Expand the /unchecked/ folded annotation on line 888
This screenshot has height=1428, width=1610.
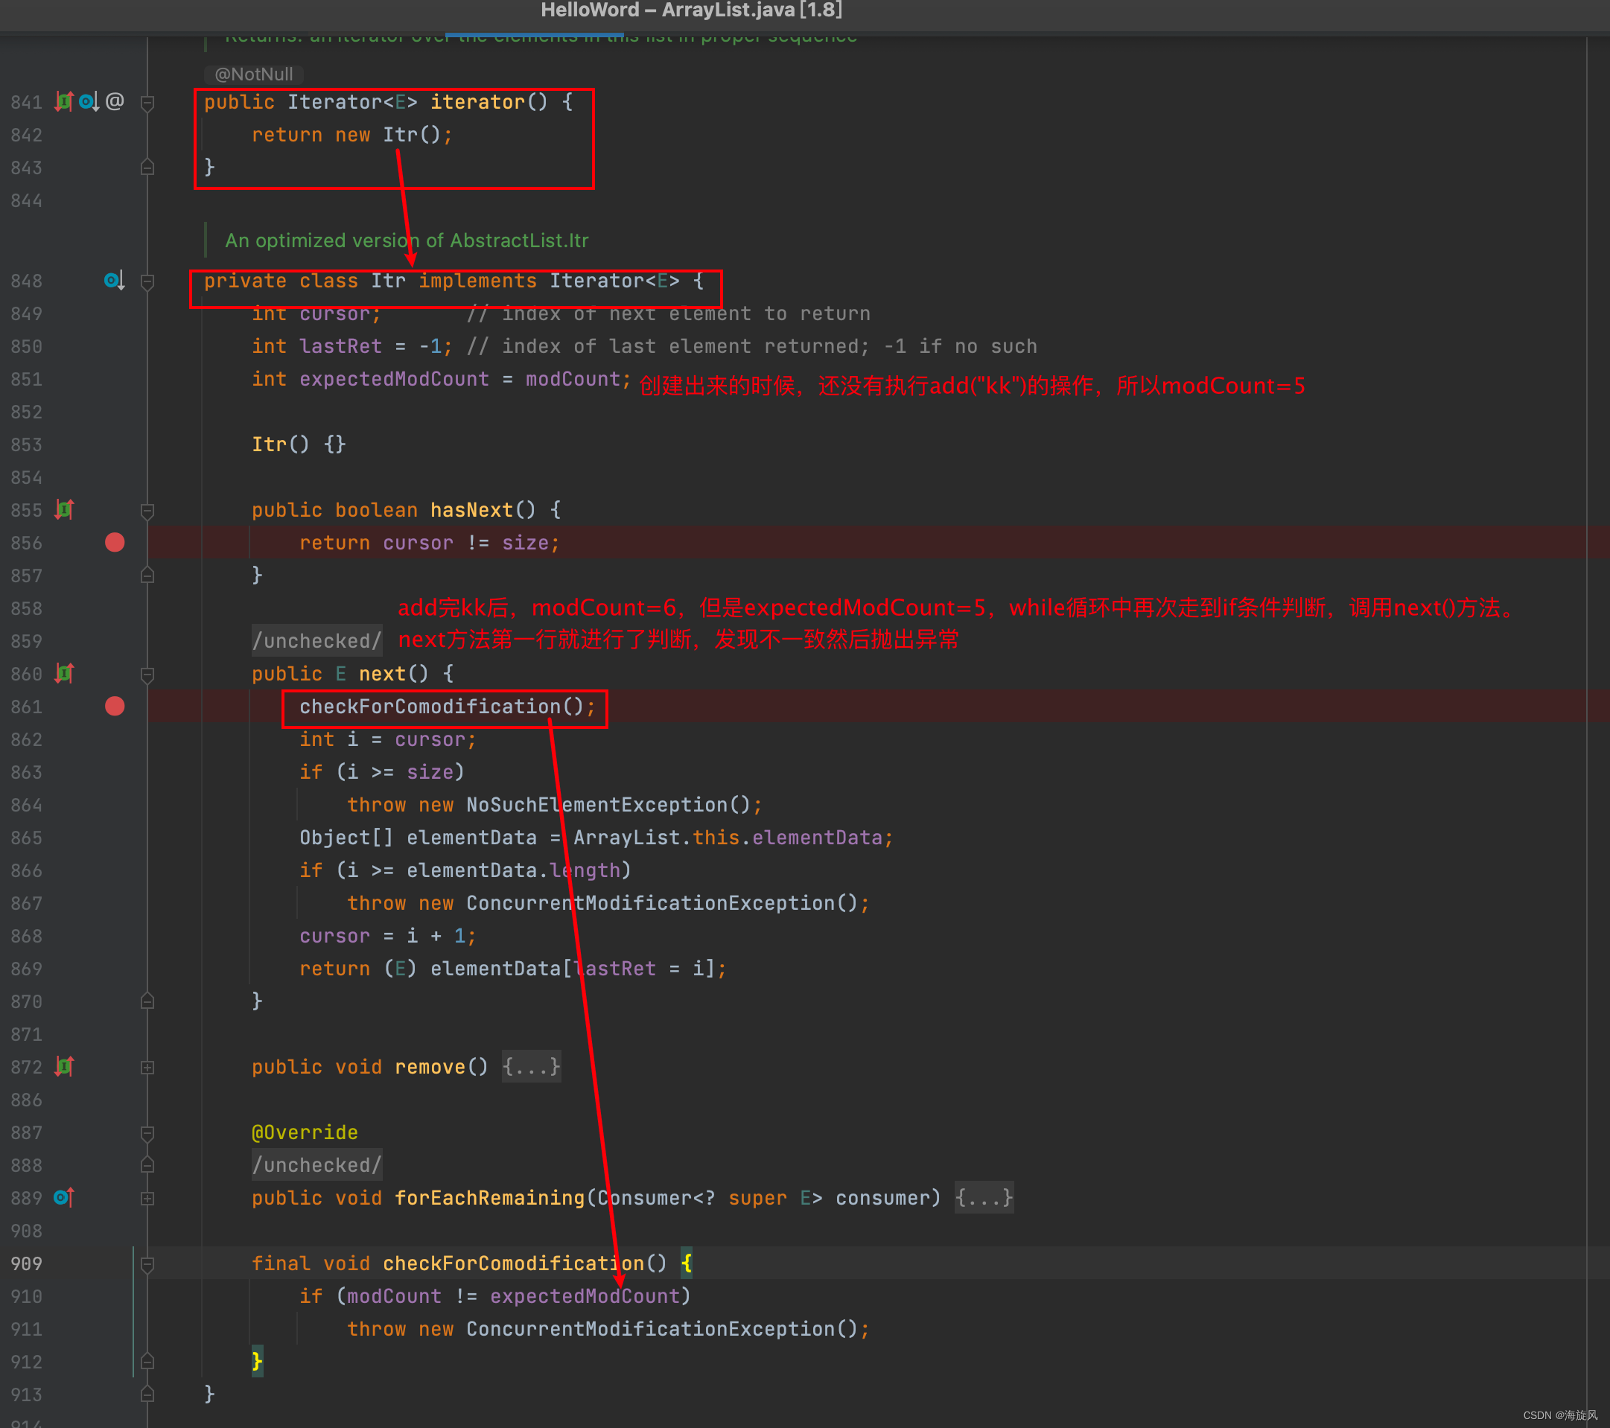tap(317, 1164)
